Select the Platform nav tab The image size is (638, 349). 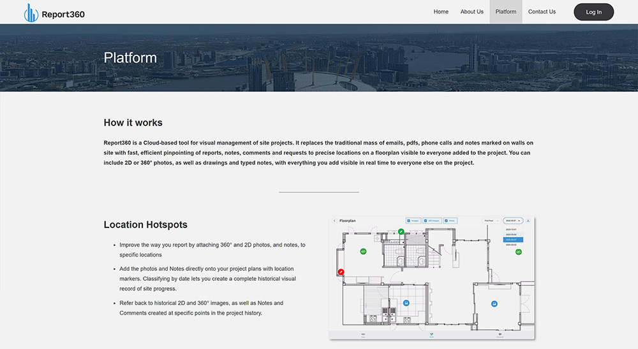pyautogui.click(x=505, y=12)
